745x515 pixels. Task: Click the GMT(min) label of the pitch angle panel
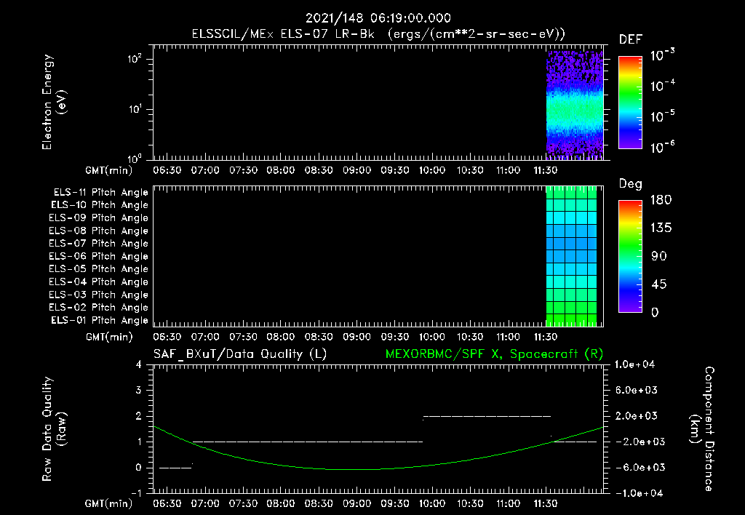pos(109,337)
